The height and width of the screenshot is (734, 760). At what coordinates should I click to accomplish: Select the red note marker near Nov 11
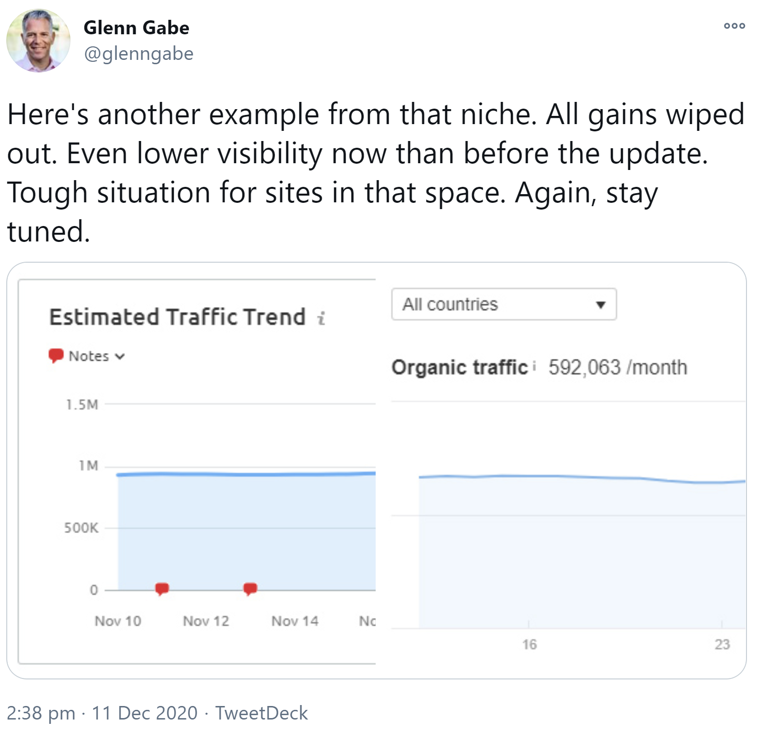click(163, 589)
